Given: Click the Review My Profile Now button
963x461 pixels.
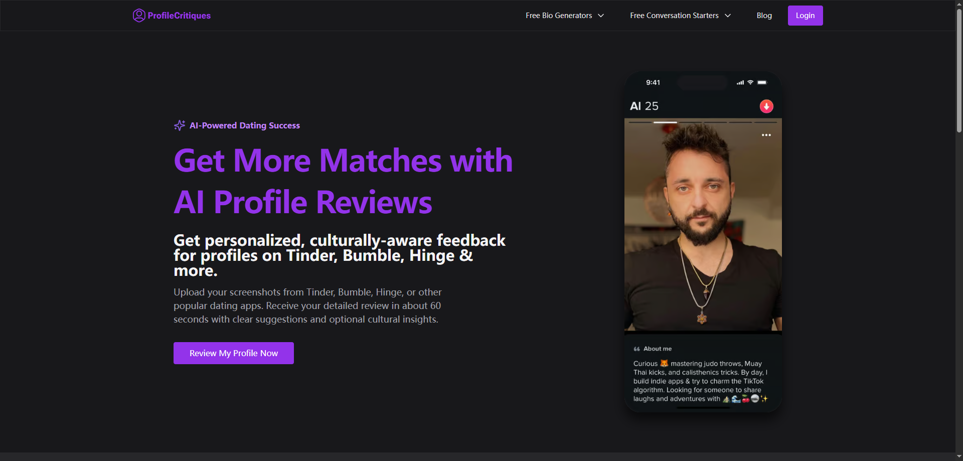Looking at the screenshot, I should coord(233,353).
